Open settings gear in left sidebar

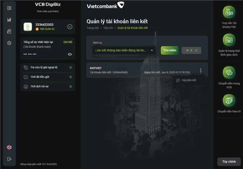pyautogui.click(x=9, y=43)
